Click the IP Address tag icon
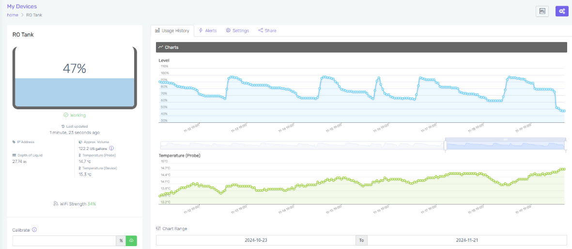This screenshot has height=249, width=572. pos(14,142)
